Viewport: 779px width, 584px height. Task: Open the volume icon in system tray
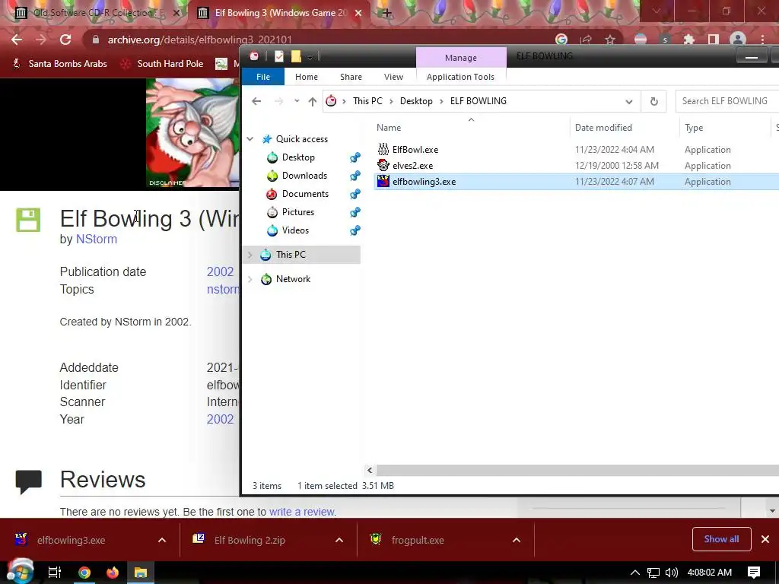[672, 573]
